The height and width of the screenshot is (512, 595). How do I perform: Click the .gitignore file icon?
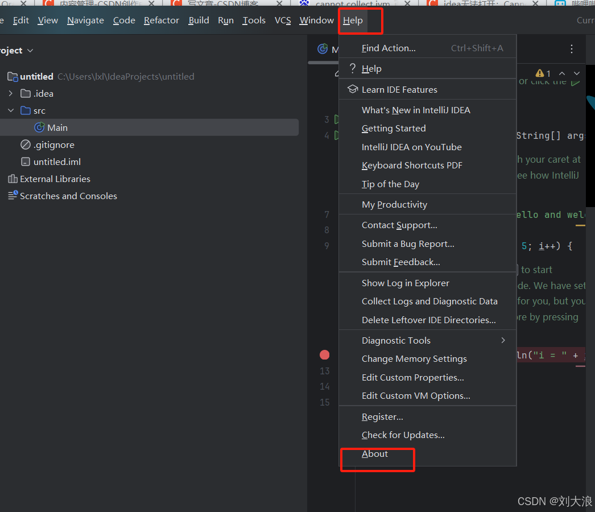(x=26, y=144)
